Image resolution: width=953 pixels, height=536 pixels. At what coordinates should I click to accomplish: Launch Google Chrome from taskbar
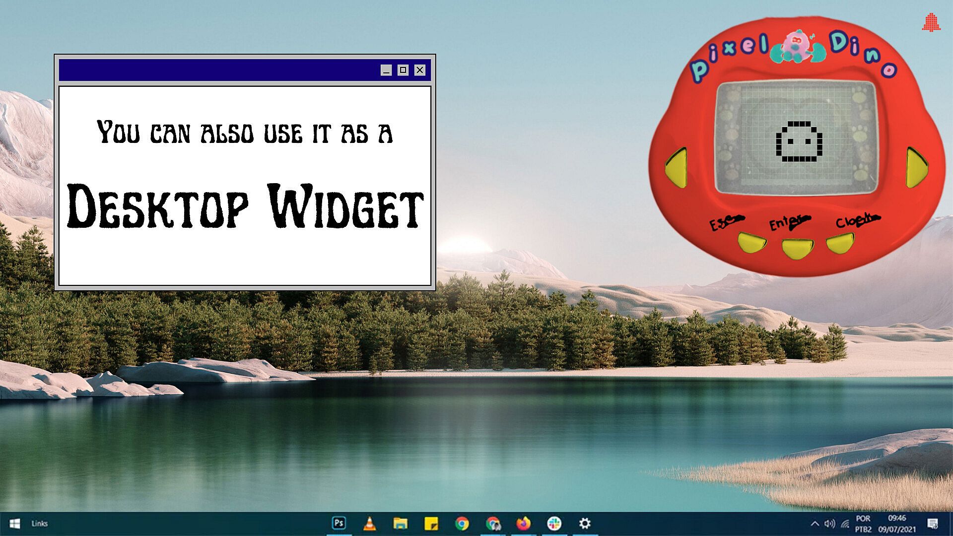point(462,523)
